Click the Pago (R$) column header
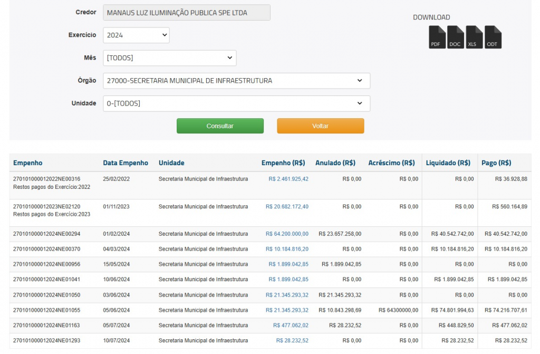Screen dimensions: 540x354 496,163
